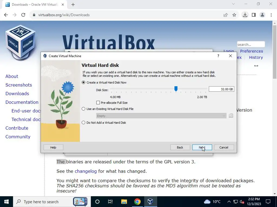Open the Chrome profile icon

(x=262, y=15)
